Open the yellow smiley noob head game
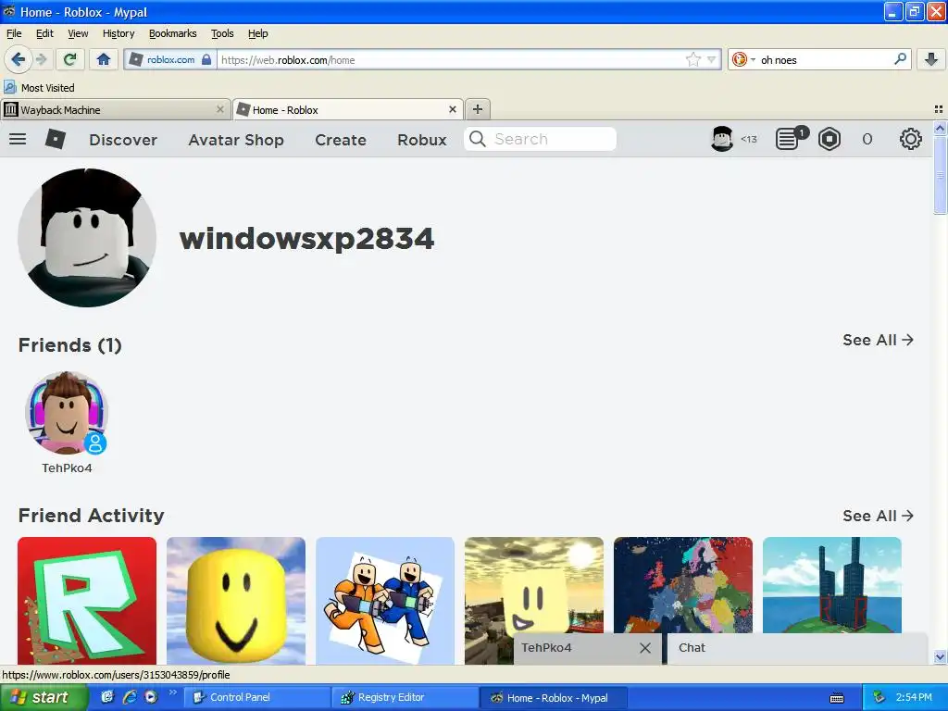The width and height of the screenshot is (948, 711). click(x=236, y=600)
